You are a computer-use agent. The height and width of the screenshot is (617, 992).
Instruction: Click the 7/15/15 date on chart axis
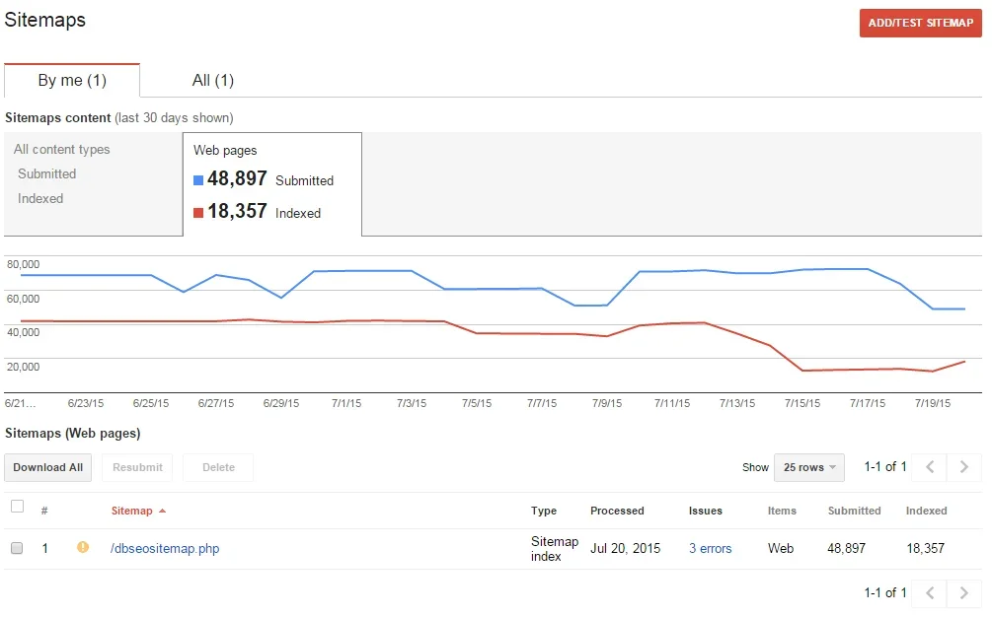(801, 403)
